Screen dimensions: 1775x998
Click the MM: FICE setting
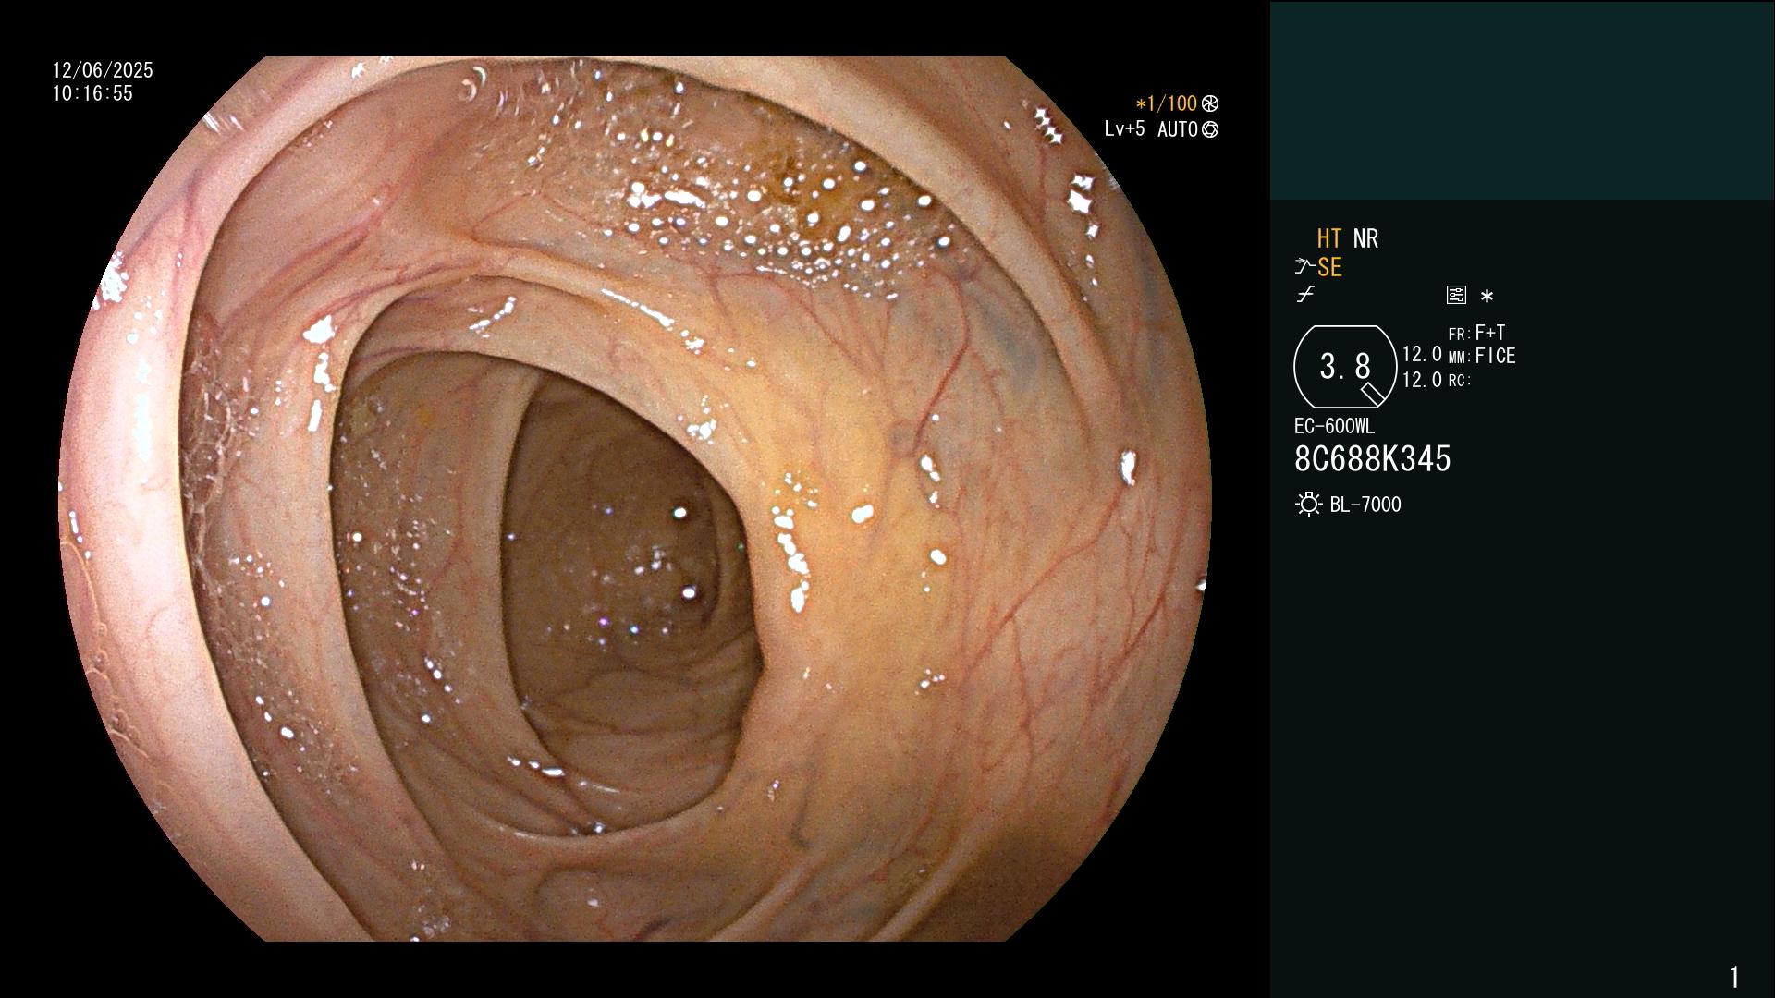pyautogui.click(x=1482, y=356)
